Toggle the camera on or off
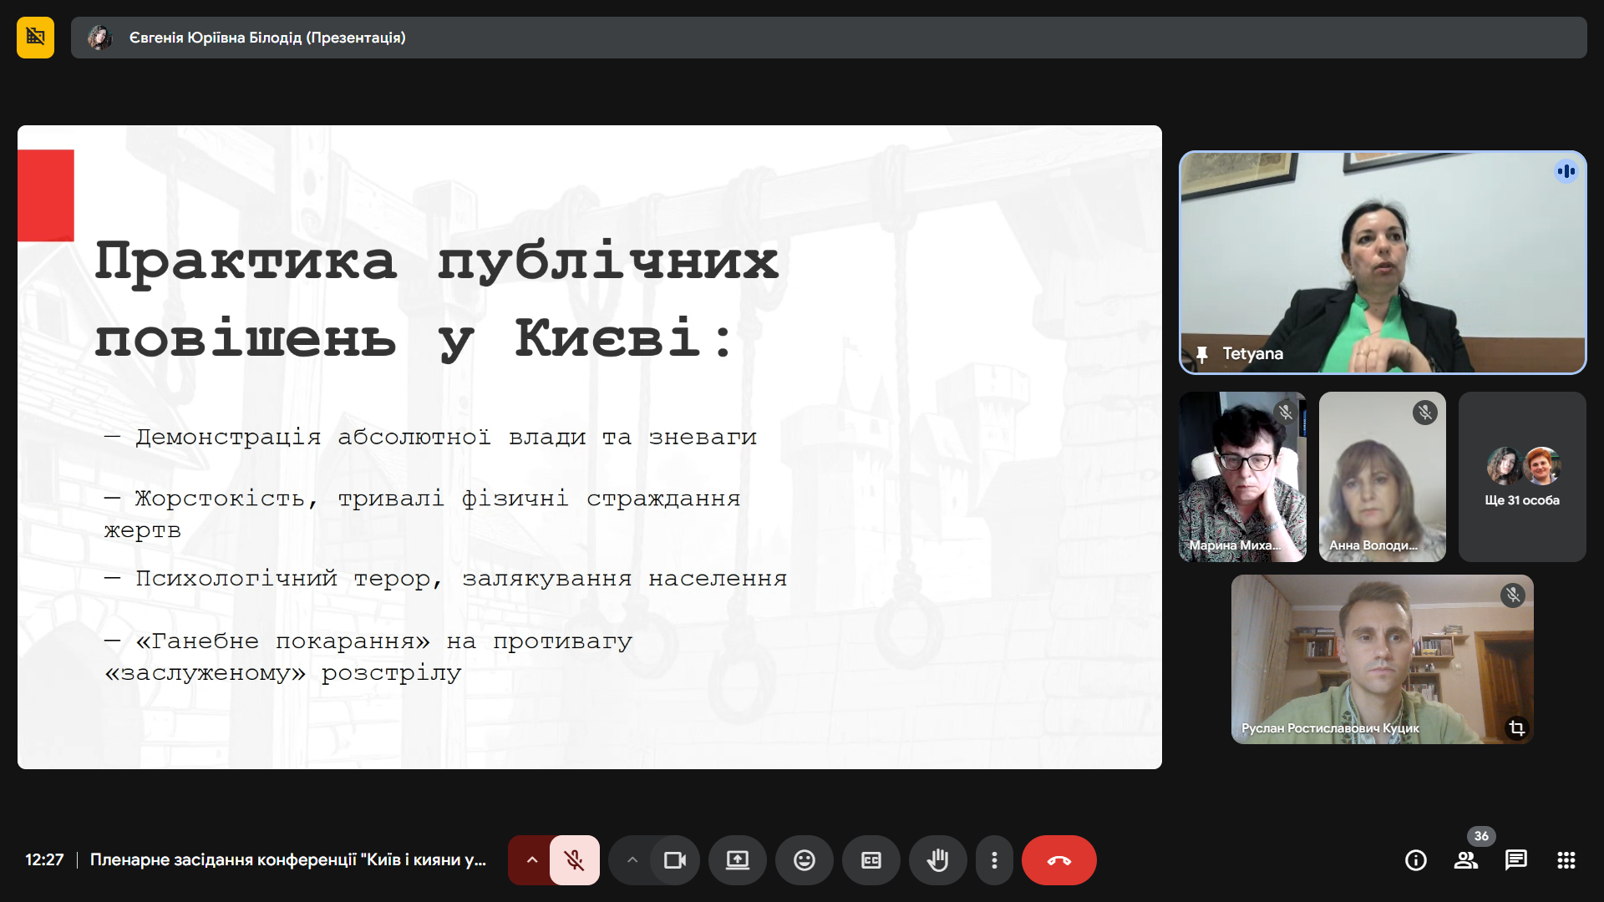This screenshot has height=902, width=1604. pyautogui.click(x=674, y=860)
